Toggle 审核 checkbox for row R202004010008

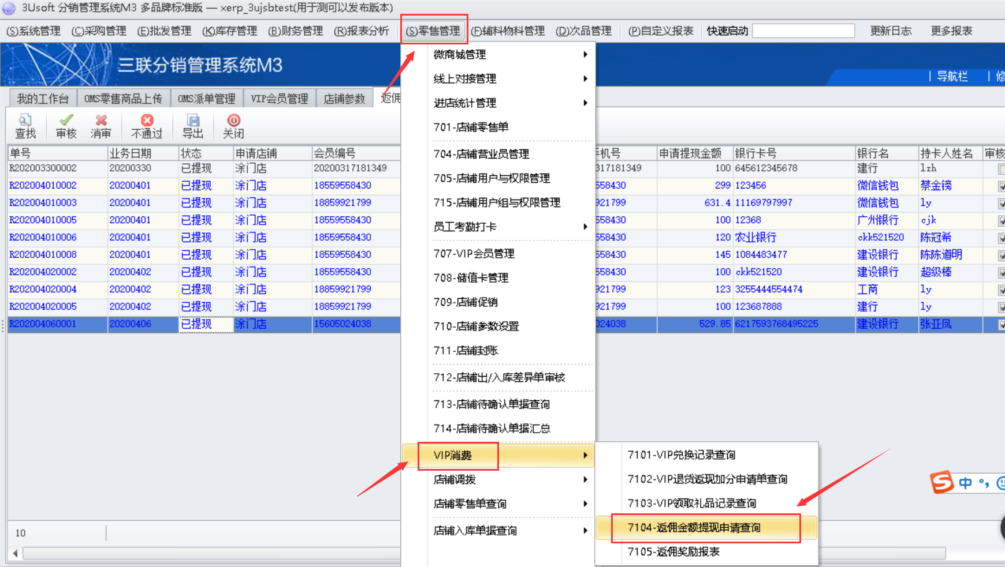click(1002, 256)
